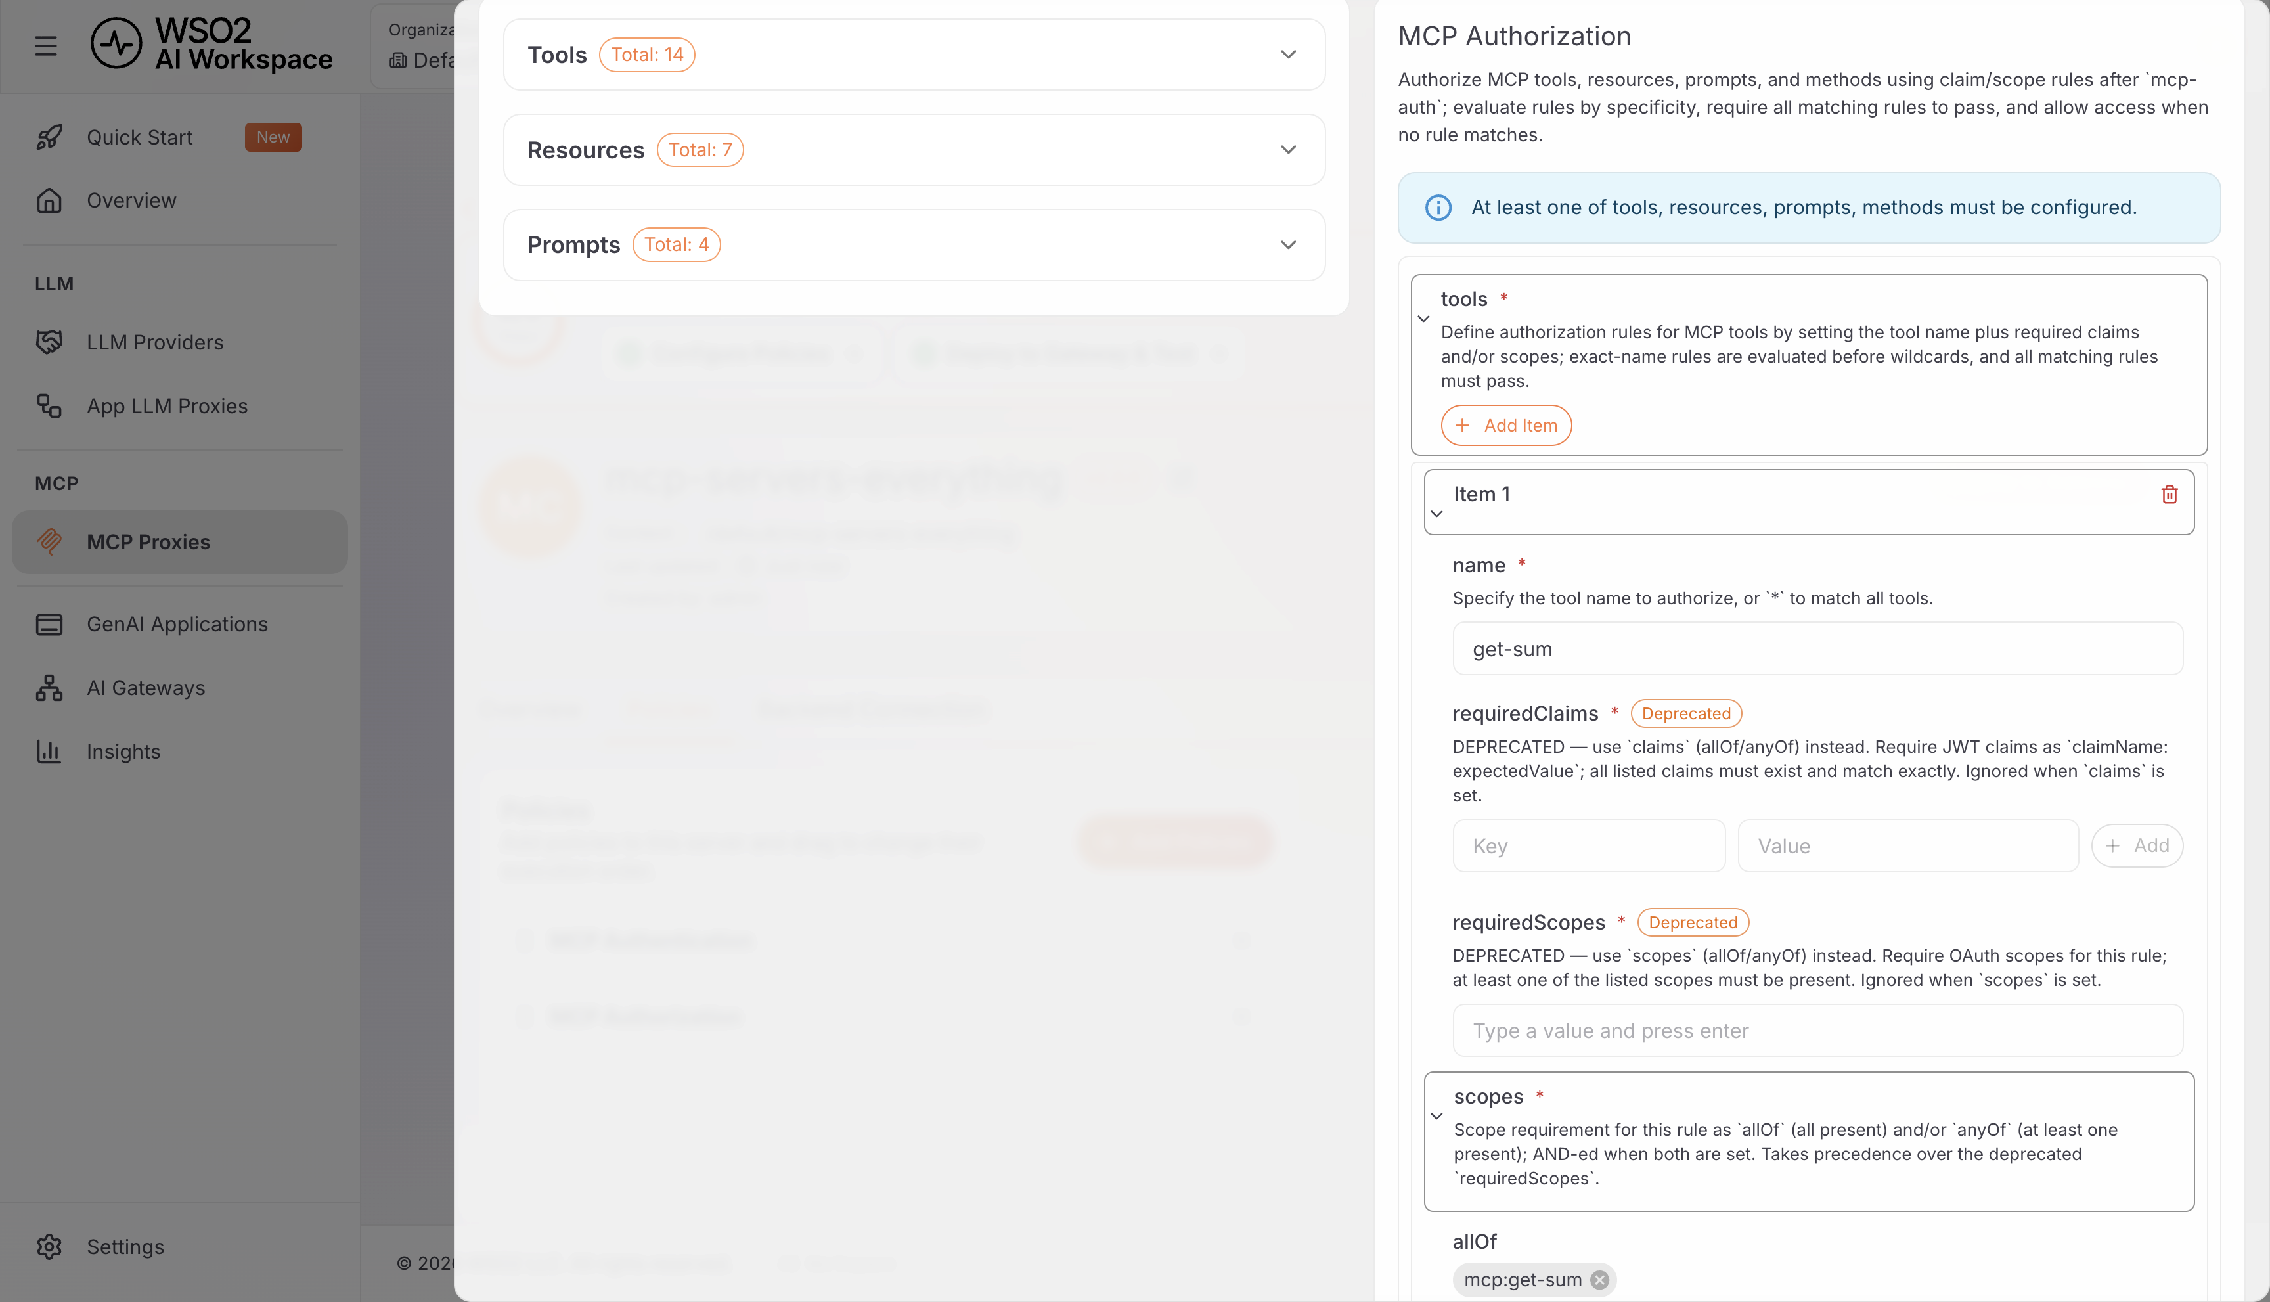Click the Resources Total: 7 badge

(x=700, y=149)
